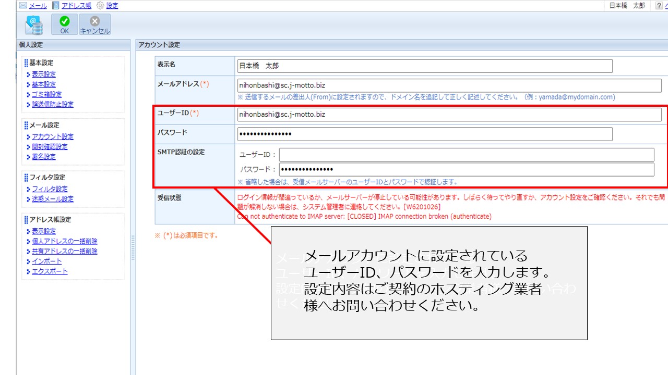
Task: Click the mail account database toolbar icon
Action: 34,24
